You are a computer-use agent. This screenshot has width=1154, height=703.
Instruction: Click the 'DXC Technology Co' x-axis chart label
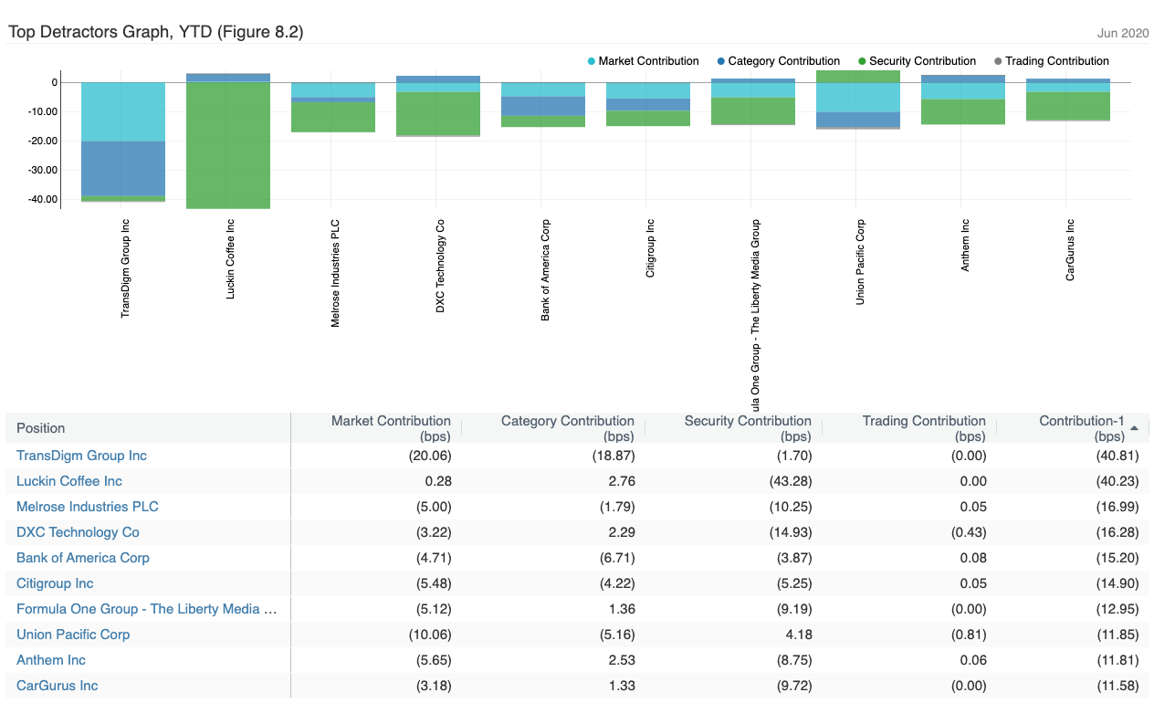click(x=441, y=267)
